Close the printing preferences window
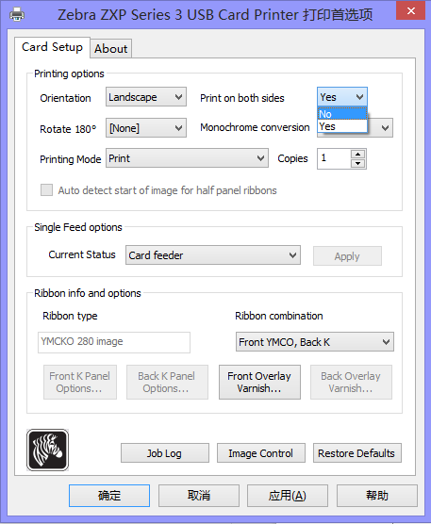Viewport: 431px width, 524px height. tap(411, 10)
